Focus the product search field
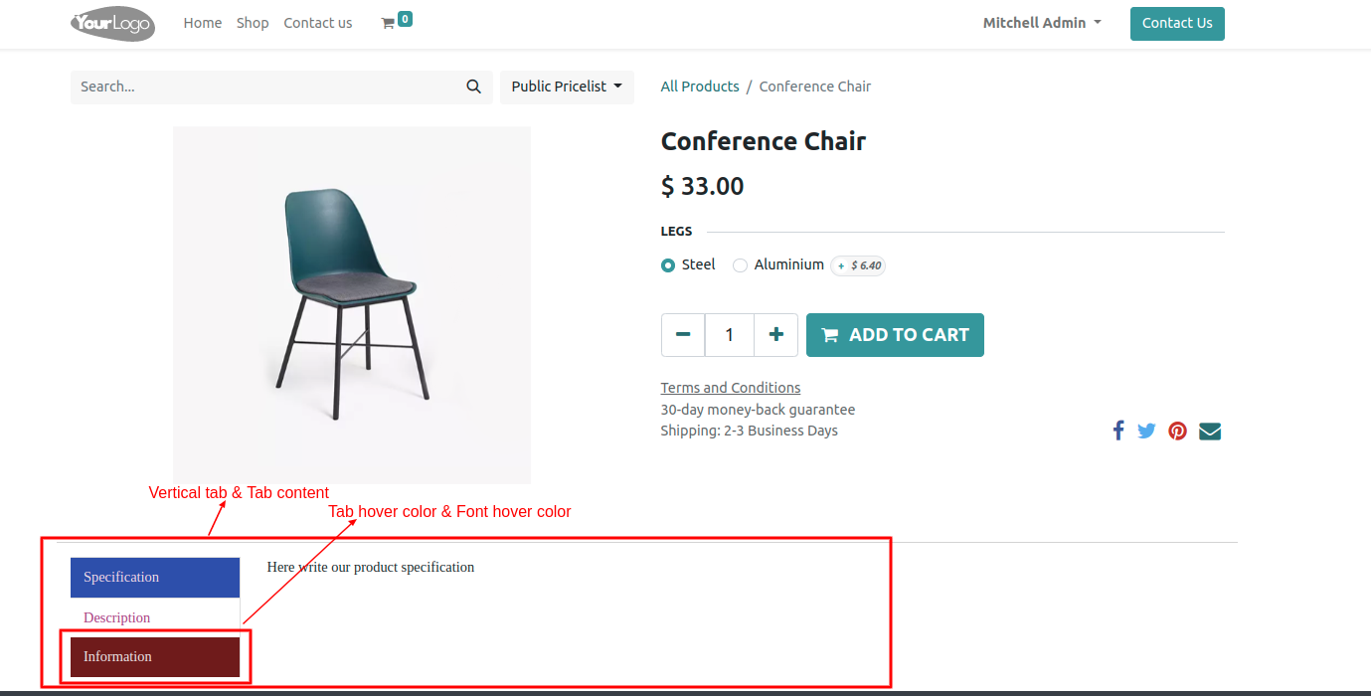 pos(263,87)
